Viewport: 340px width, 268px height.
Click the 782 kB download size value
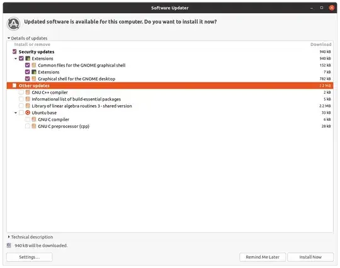point(325,79)
